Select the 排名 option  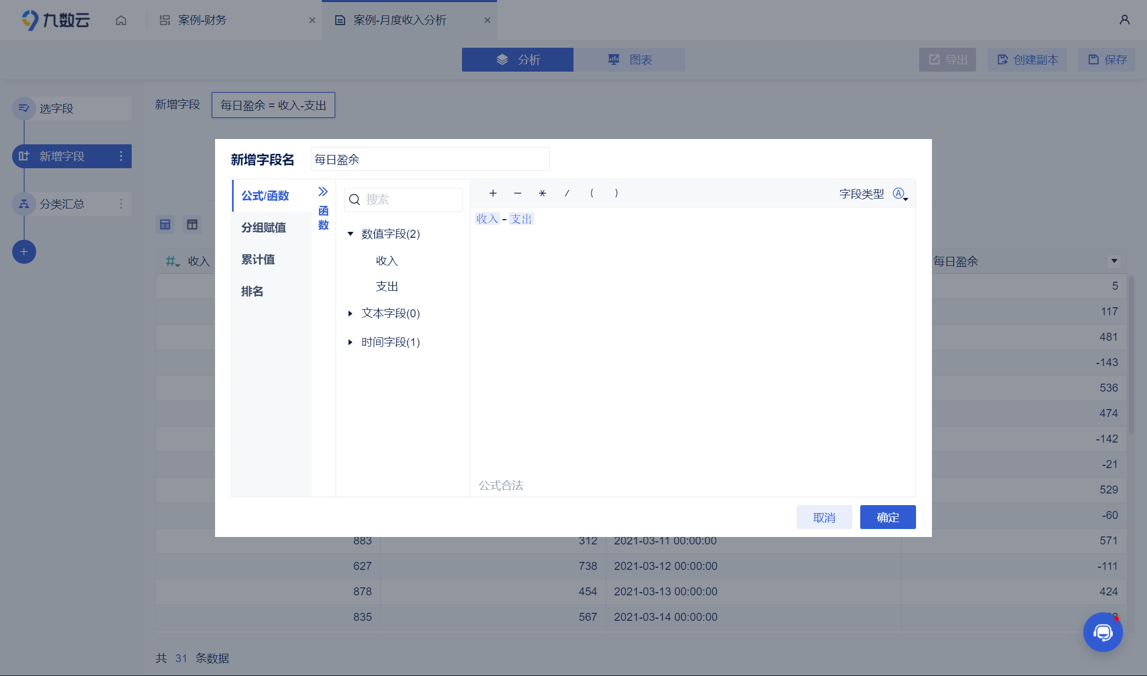(x=252, y=291)
